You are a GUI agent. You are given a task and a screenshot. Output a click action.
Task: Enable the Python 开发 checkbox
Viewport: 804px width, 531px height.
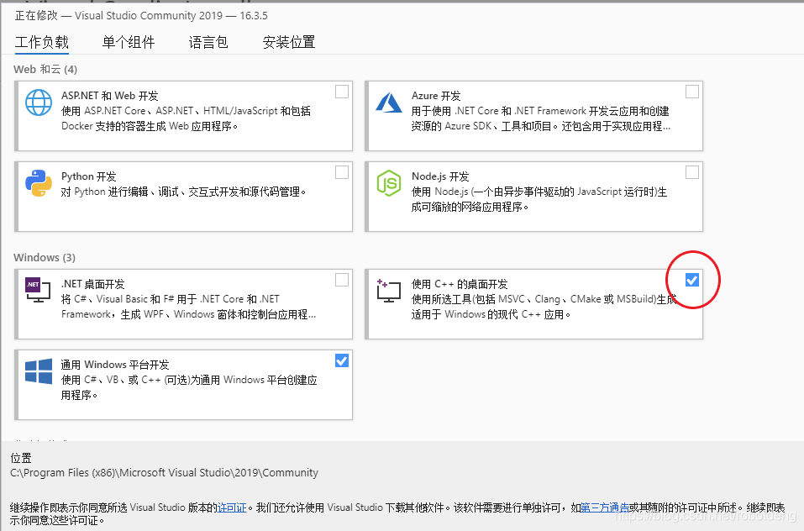(342, 171)
